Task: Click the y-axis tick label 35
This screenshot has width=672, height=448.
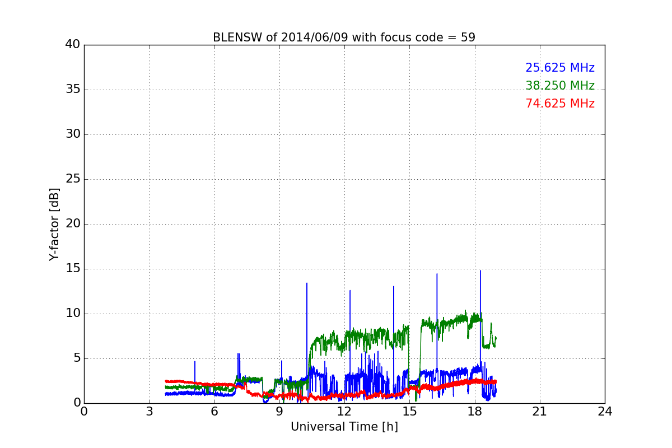Action: pos(73,90)
